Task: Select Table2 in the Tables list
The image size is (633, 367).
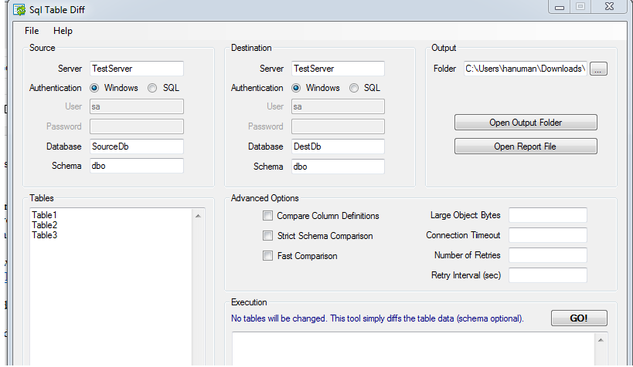Action: 45,225
